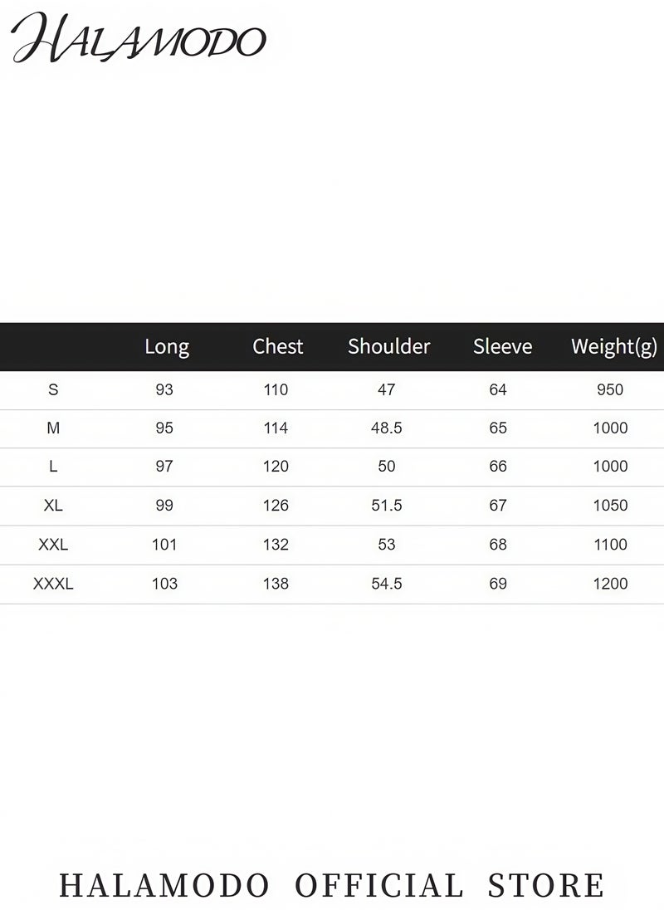
Task: Click the M size row label
Action: click(x=53, y=428)
